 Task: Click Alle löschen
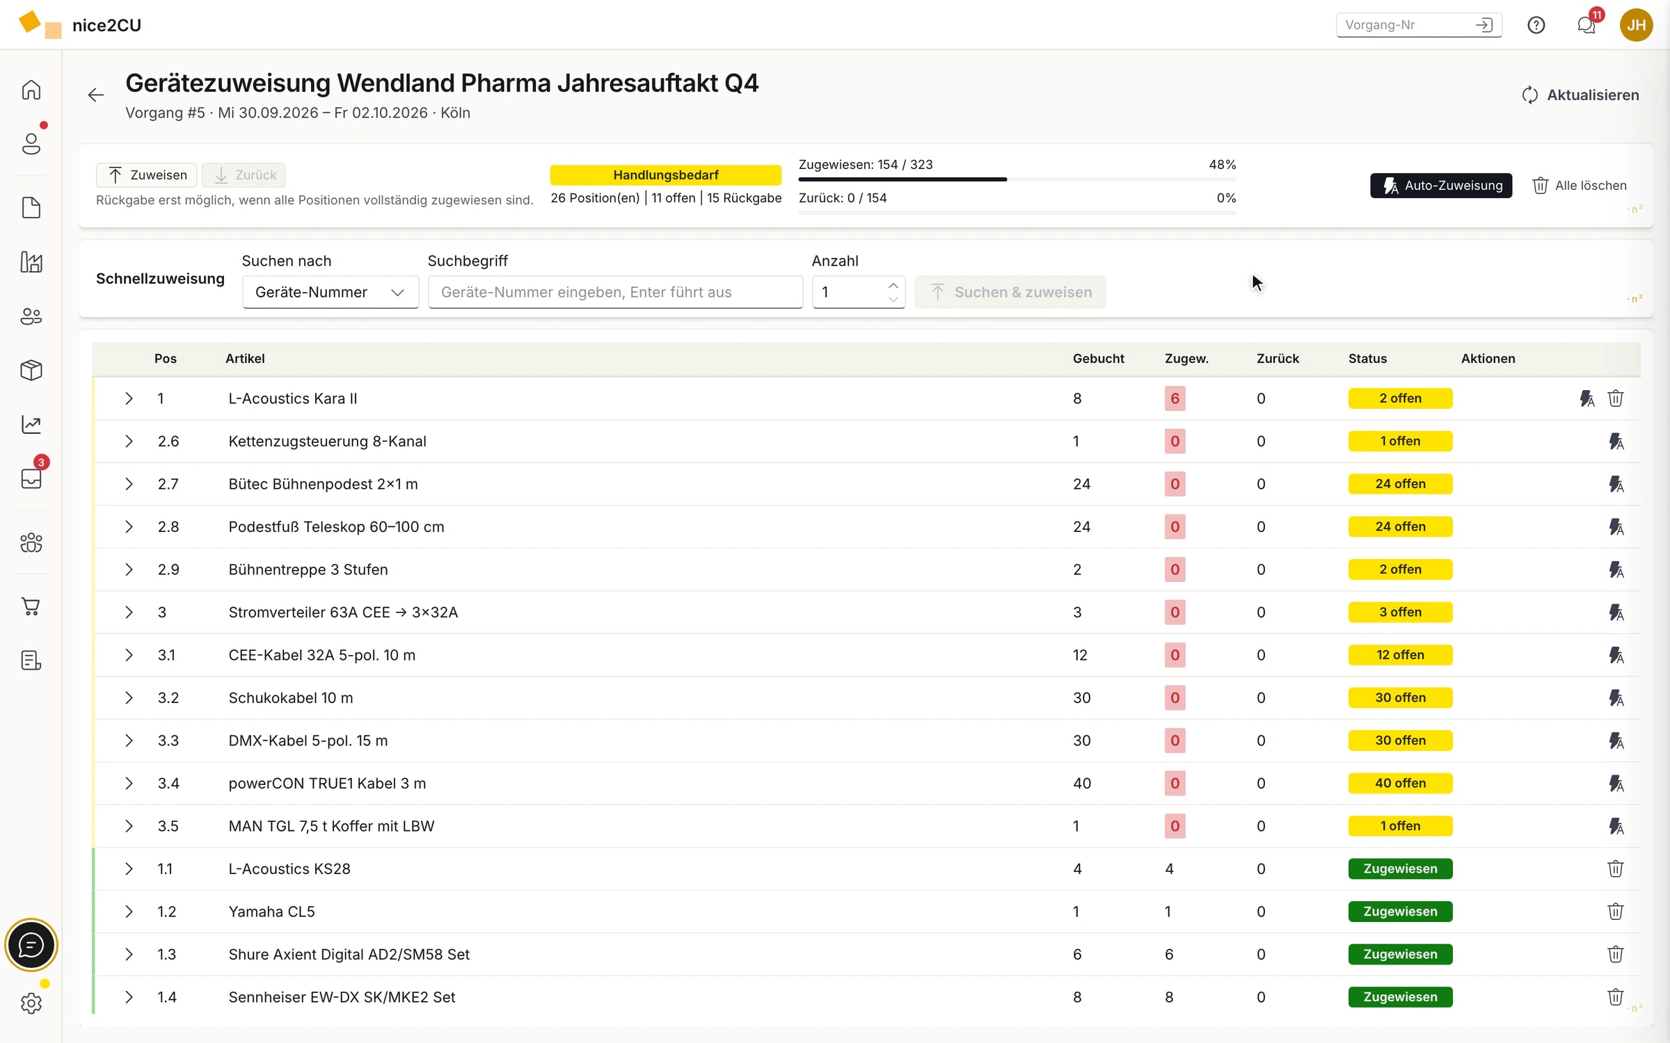pyautogui.click(x=1580, y=186)
